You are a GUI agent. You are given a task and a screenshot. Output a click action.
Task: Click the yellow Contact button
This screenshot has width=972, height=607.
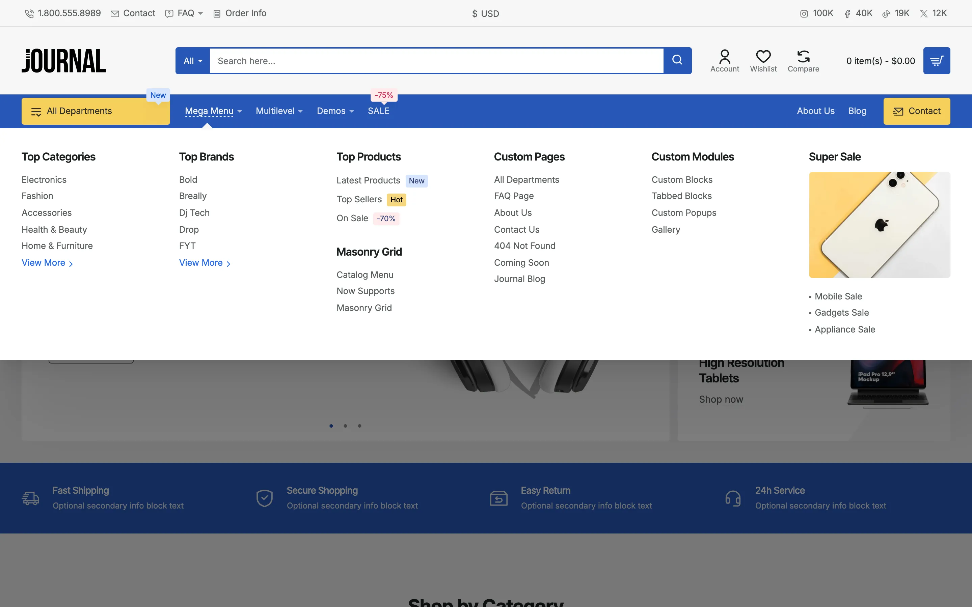[x=917, y=111]
